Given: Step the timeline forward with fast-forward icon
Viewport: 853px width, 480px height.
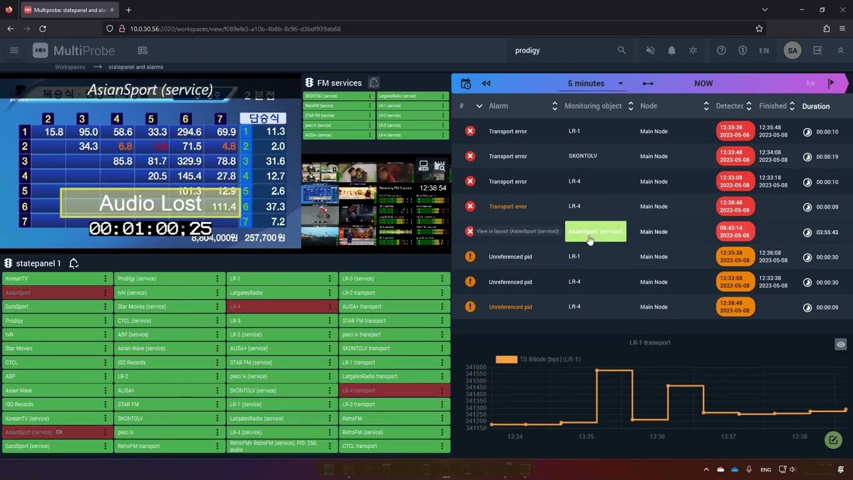Looking at the screenshot, I should (811, 83).
